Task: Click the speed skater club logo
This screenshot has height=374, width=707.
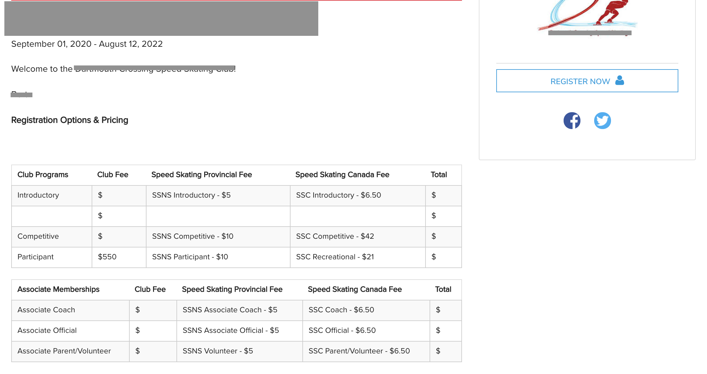Action: coord(587,16)
